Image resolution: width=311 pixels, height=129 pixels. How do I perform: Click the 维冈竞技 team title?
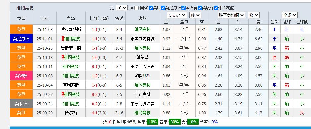25,8
